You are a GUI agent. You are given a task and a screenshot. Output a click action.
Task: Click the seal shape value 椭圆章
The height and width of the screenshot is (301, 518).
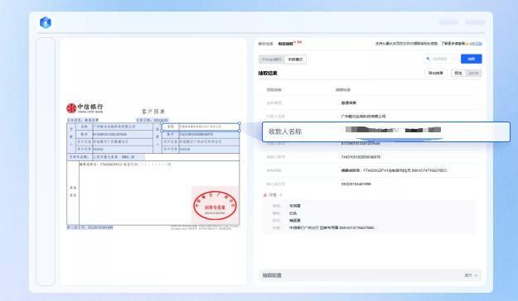(x=295, y=221)
